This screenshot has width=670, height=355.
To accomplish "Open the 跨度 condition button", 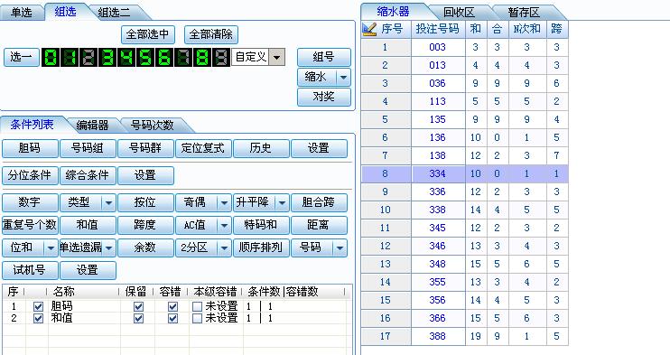I will [x=145, y=225].
